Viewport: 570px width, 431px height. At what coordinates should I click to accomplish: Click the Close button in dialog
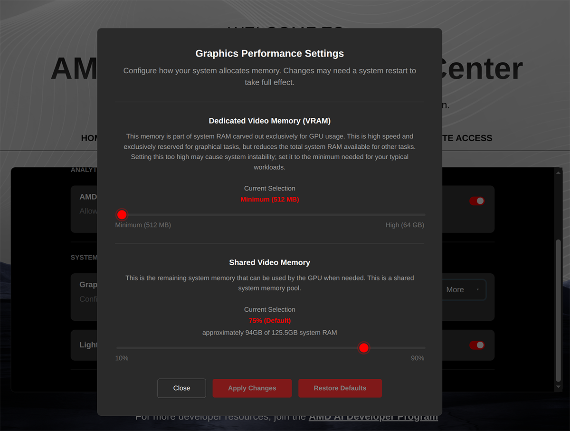coord(181,388)
